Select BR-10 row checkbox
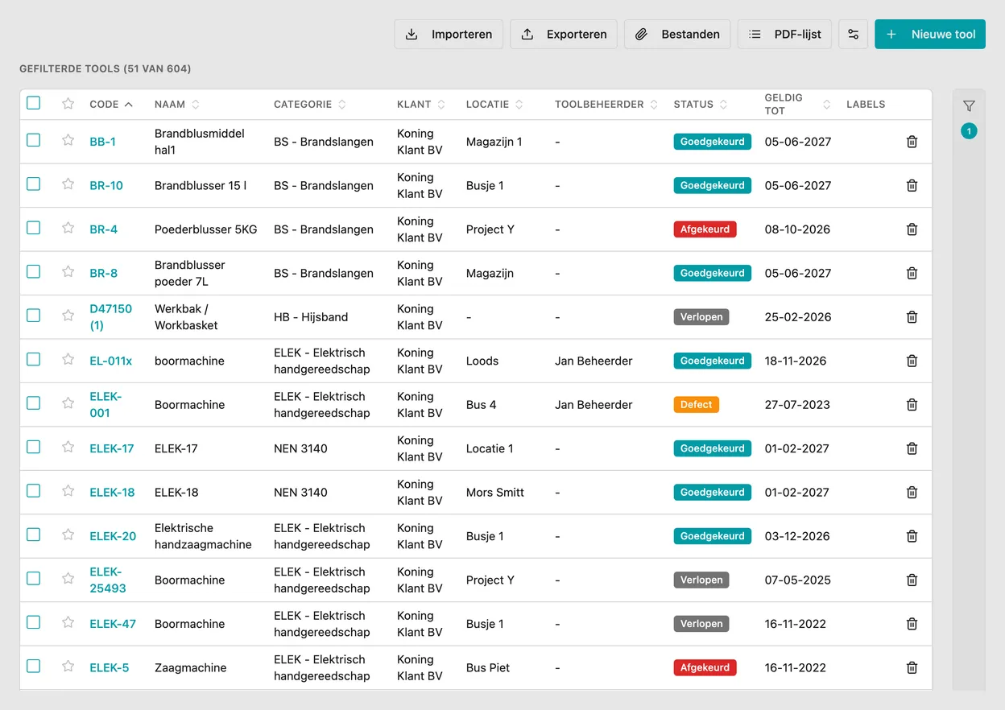The width and height of the screenshot is (1005, 710). (33, 184)
